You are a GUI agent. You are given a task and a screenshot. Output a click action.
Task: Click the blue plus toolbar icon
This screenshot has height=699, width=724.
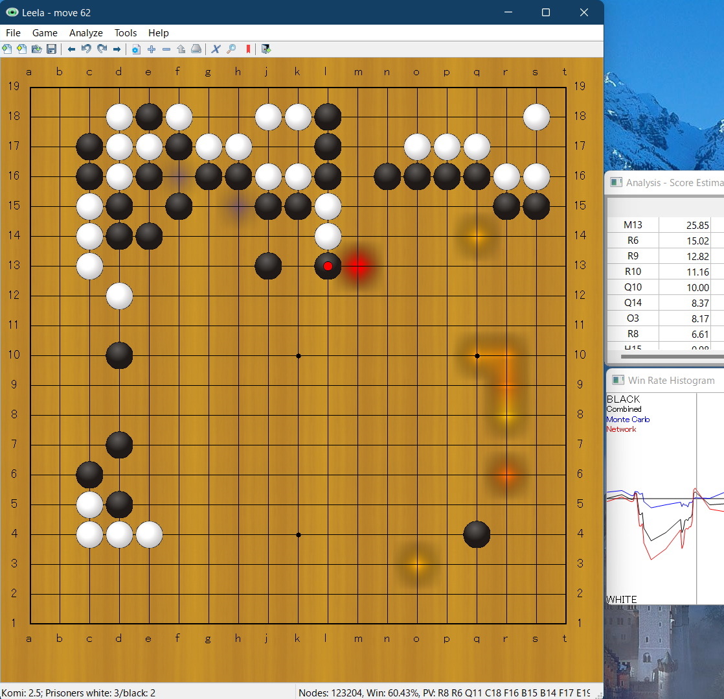point(152,49)
